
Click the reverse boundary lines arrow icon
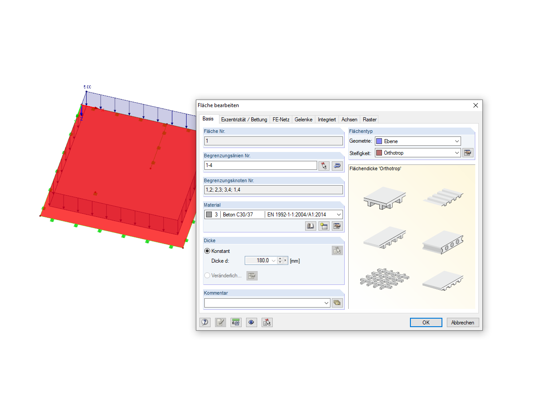(337, 165)
